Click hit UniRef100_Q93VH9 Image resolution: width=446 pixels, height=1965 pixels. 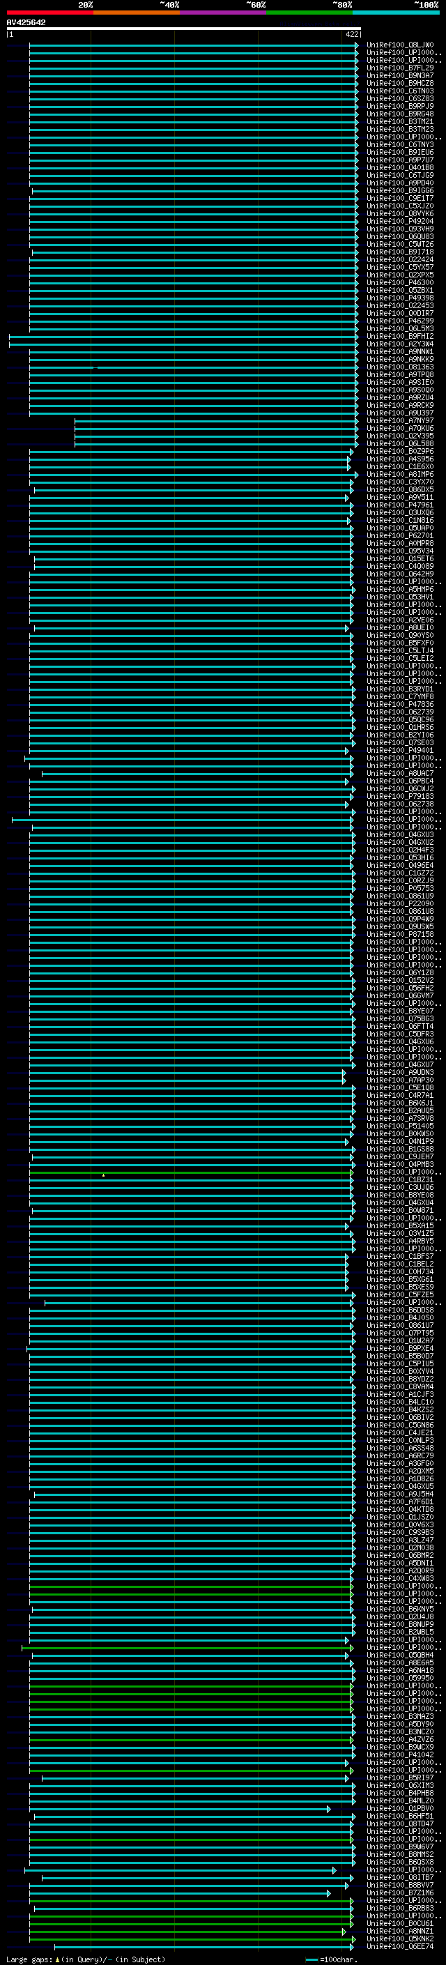click(x=400, y=229)
